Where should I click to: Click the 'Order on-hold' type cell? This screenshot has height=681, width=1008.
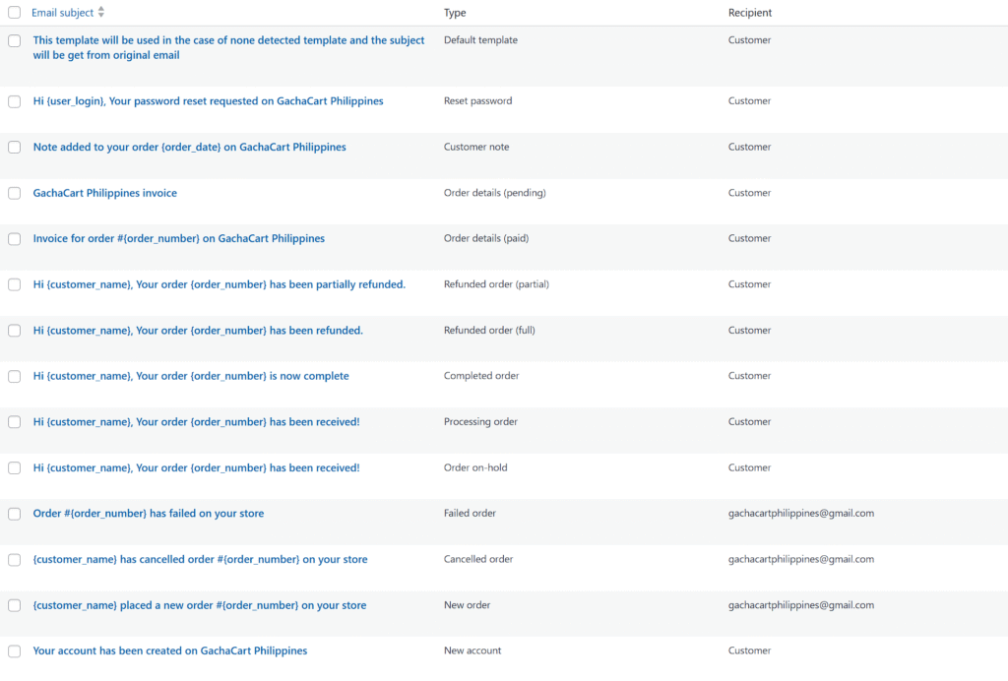[475, 467]
